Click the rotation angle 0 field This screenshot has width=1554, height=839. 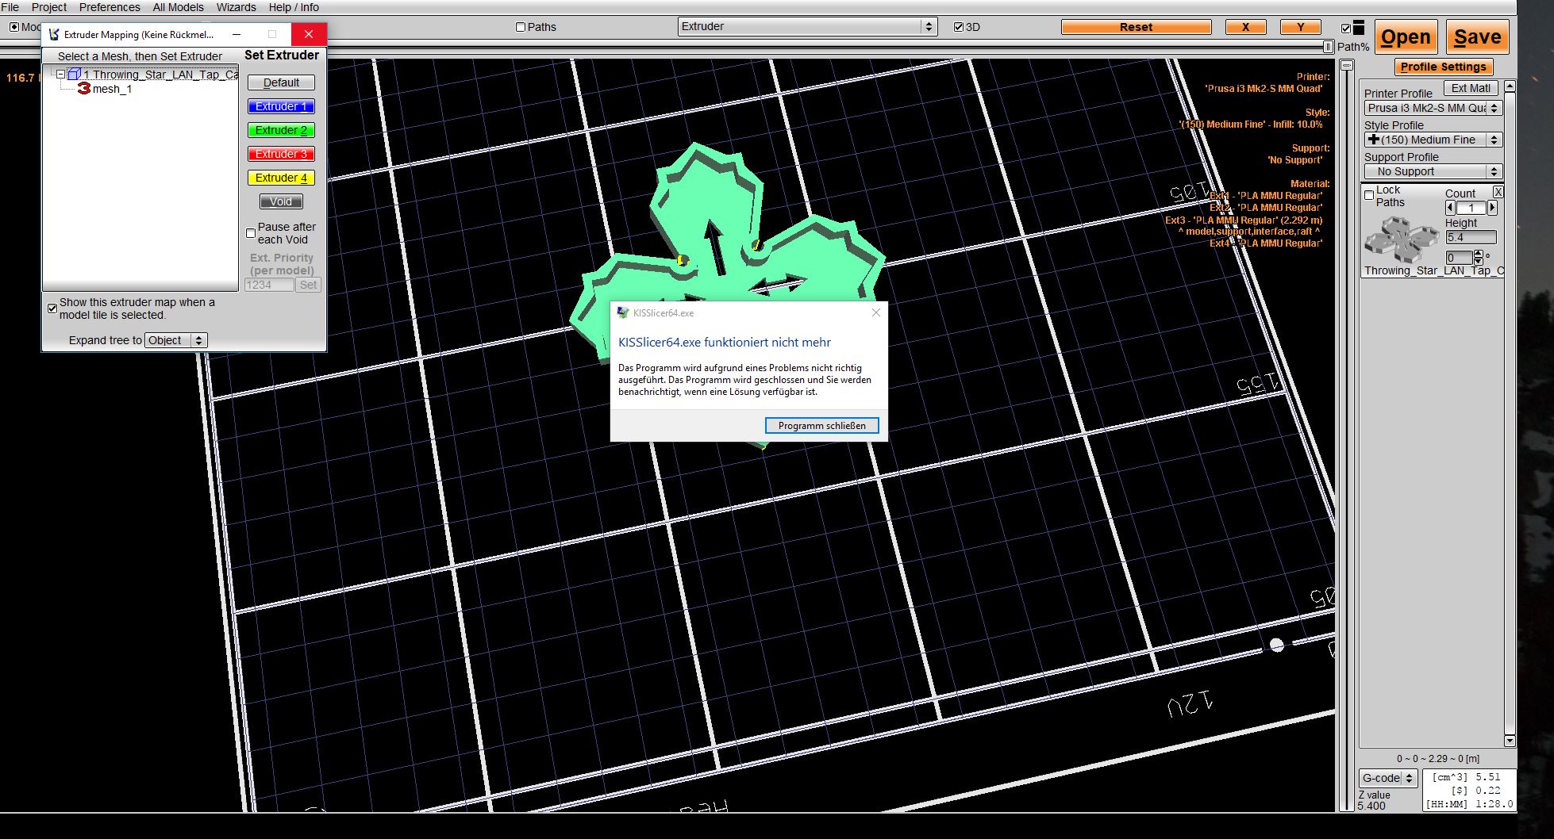(1459, 258)
